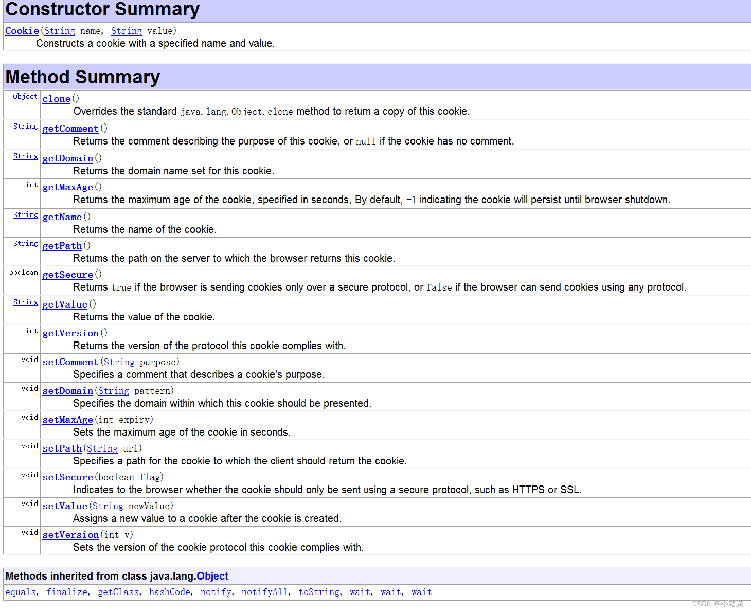
Task: Click 'Returns the value of the cookie.' text
Action: coord(144,317)
